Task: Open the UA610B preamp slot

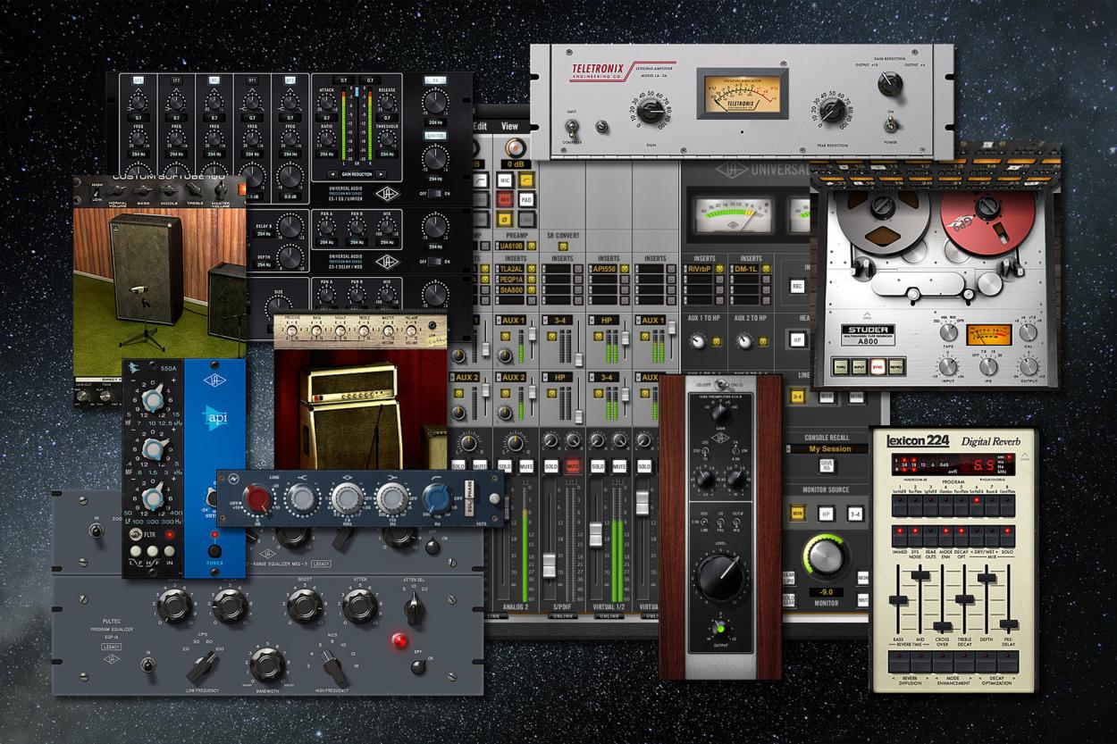Action: click(511, 246)
